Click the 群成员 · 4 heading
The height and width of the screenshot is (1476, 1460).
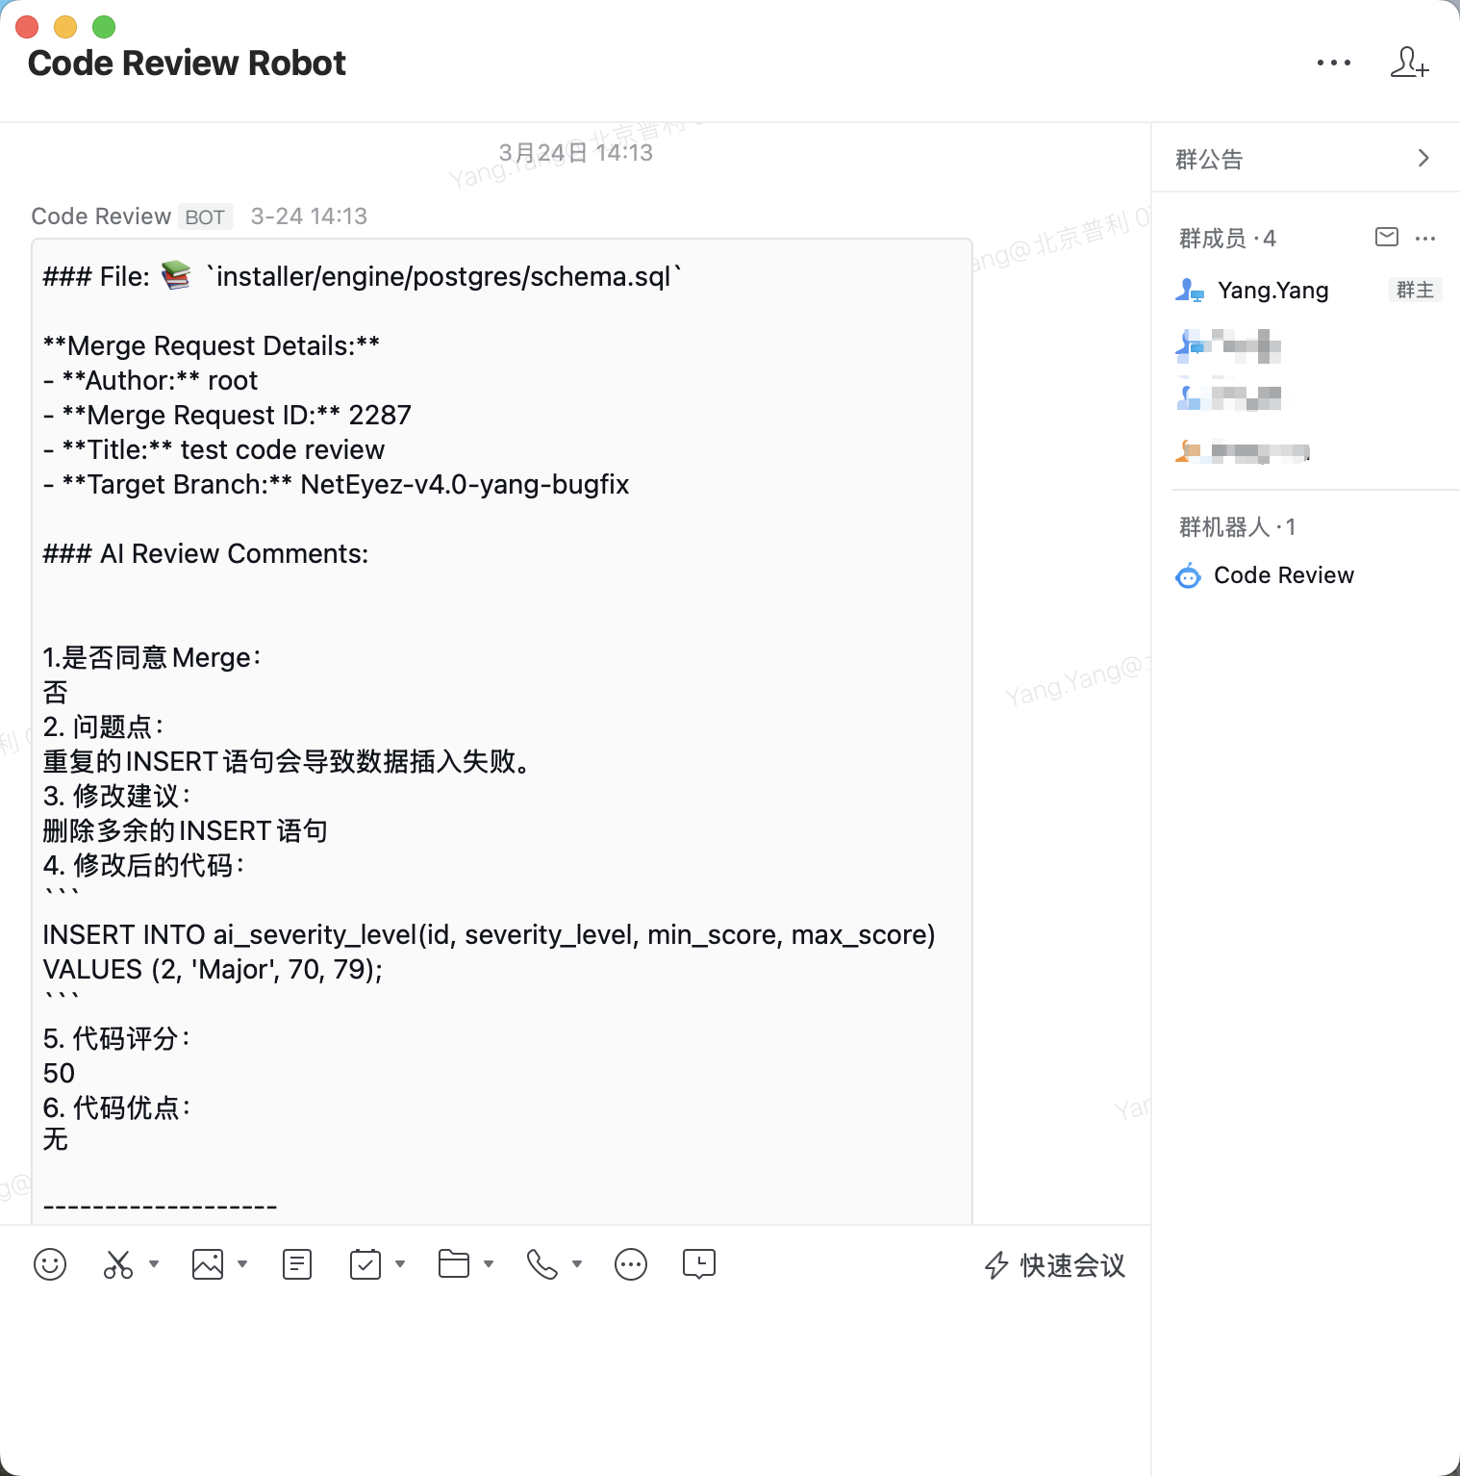coord(1227,238)
